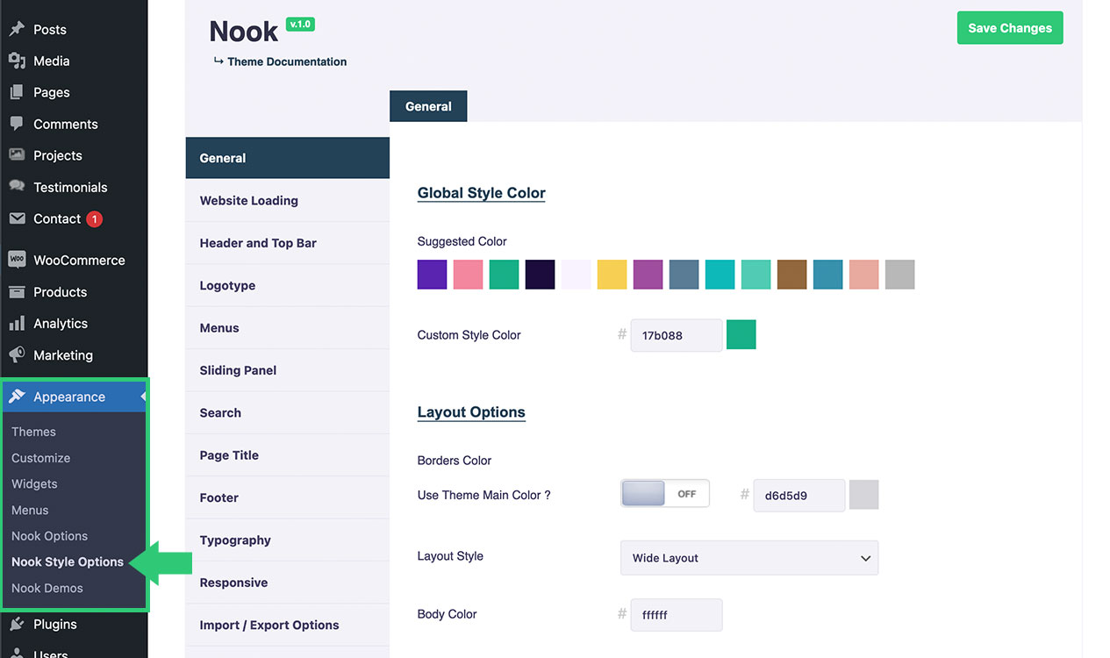Click the Media icon in sidebar
1110x658 pixels.
click(x=17, y=61)
